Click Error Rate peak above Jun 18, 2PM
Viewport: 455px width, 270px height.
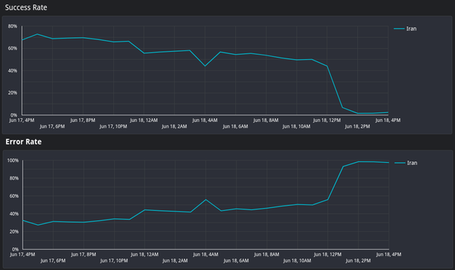358,161
